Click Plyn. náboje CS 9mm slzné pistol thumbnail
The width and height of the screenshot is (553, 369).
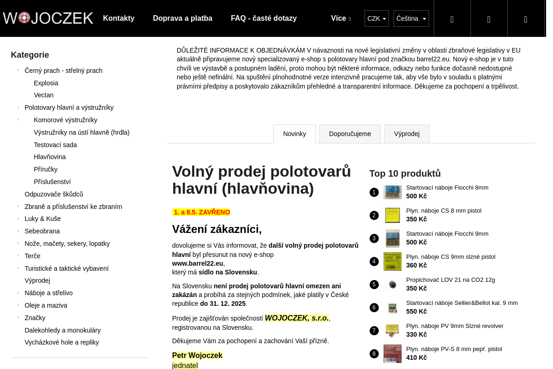[x=393, y=262]
